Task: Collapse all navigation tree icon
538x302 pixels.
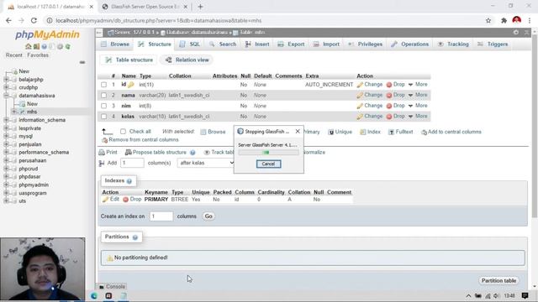Action: (82, 62)
